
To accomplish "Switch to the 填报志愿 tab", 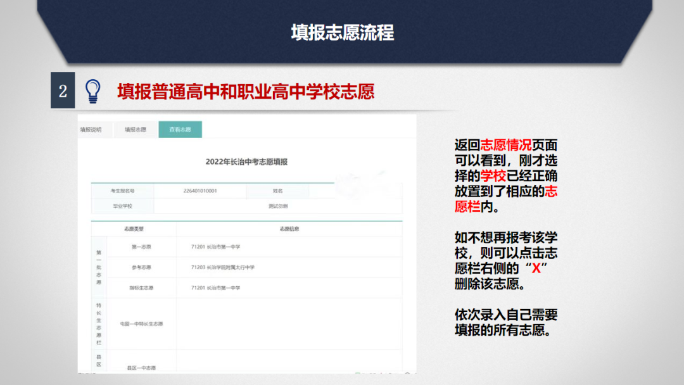I will (136, 130).
